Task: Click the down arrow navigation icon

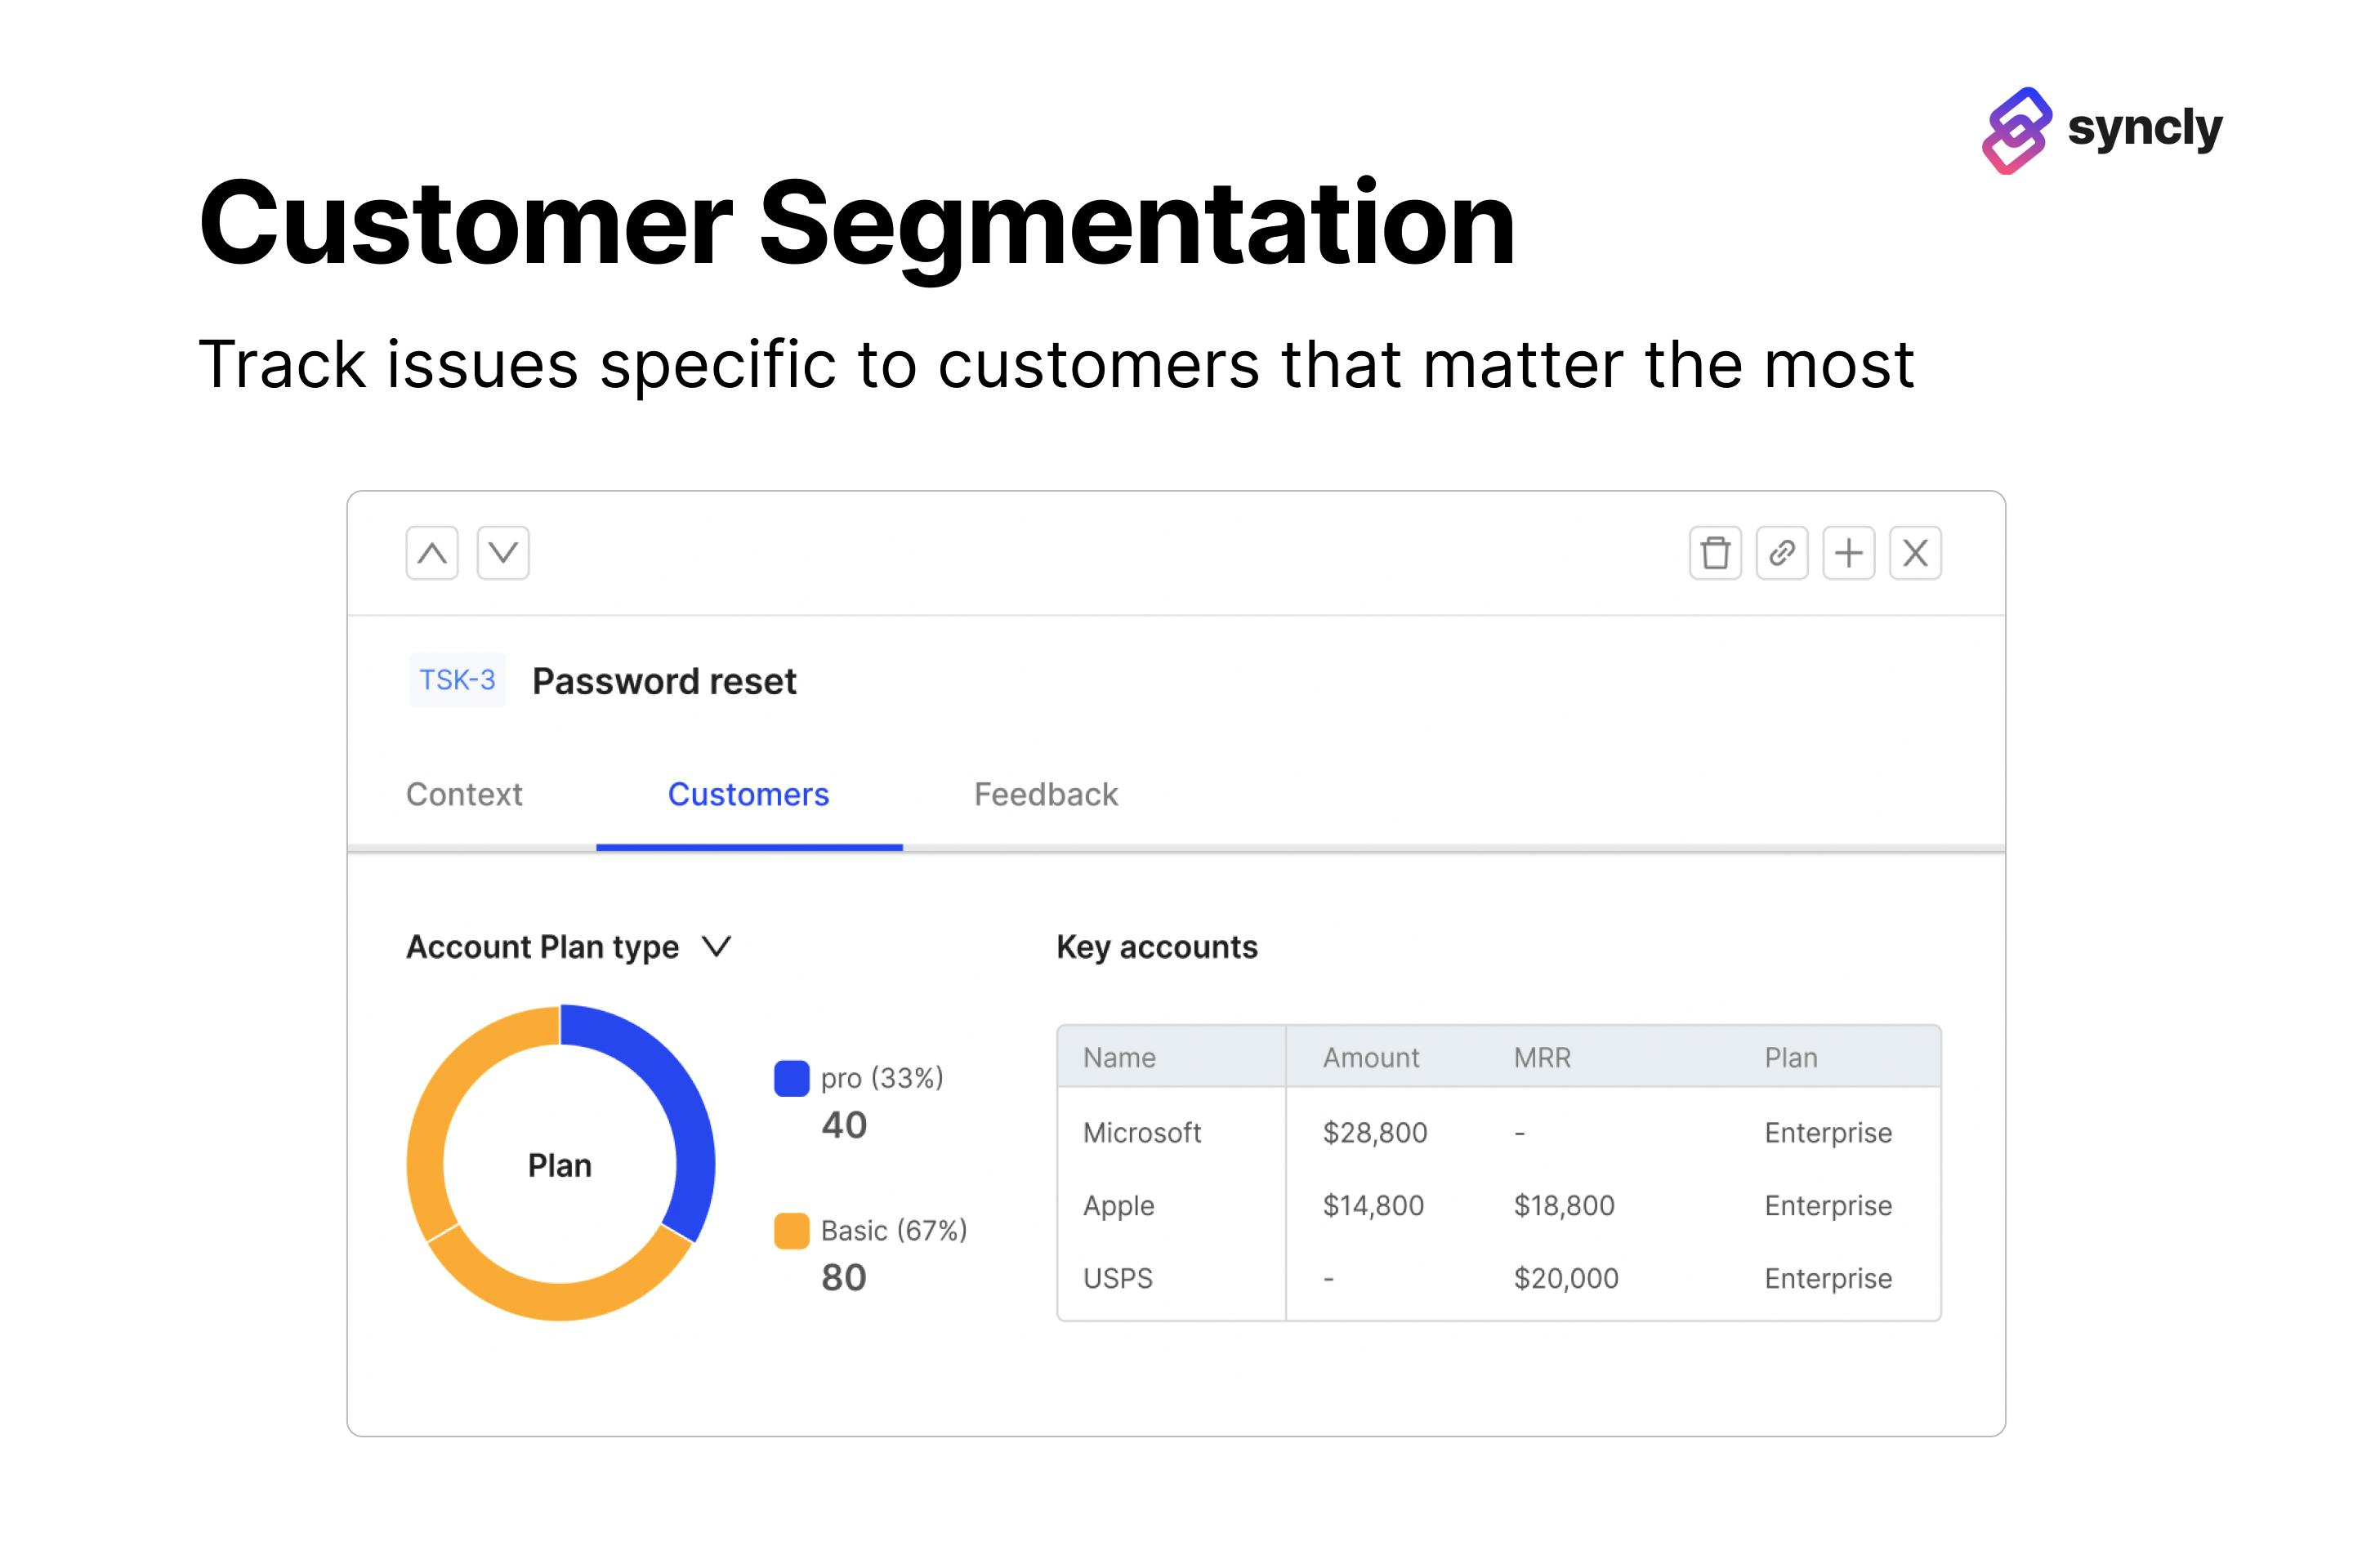Action: pyautogui.click(x=502, y=553)
